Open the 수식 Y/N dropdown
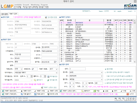 [72, 86]
